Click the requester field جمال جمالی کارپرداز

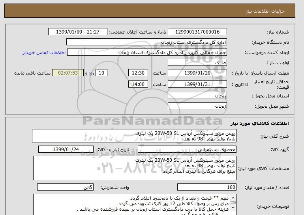(147, 52)
